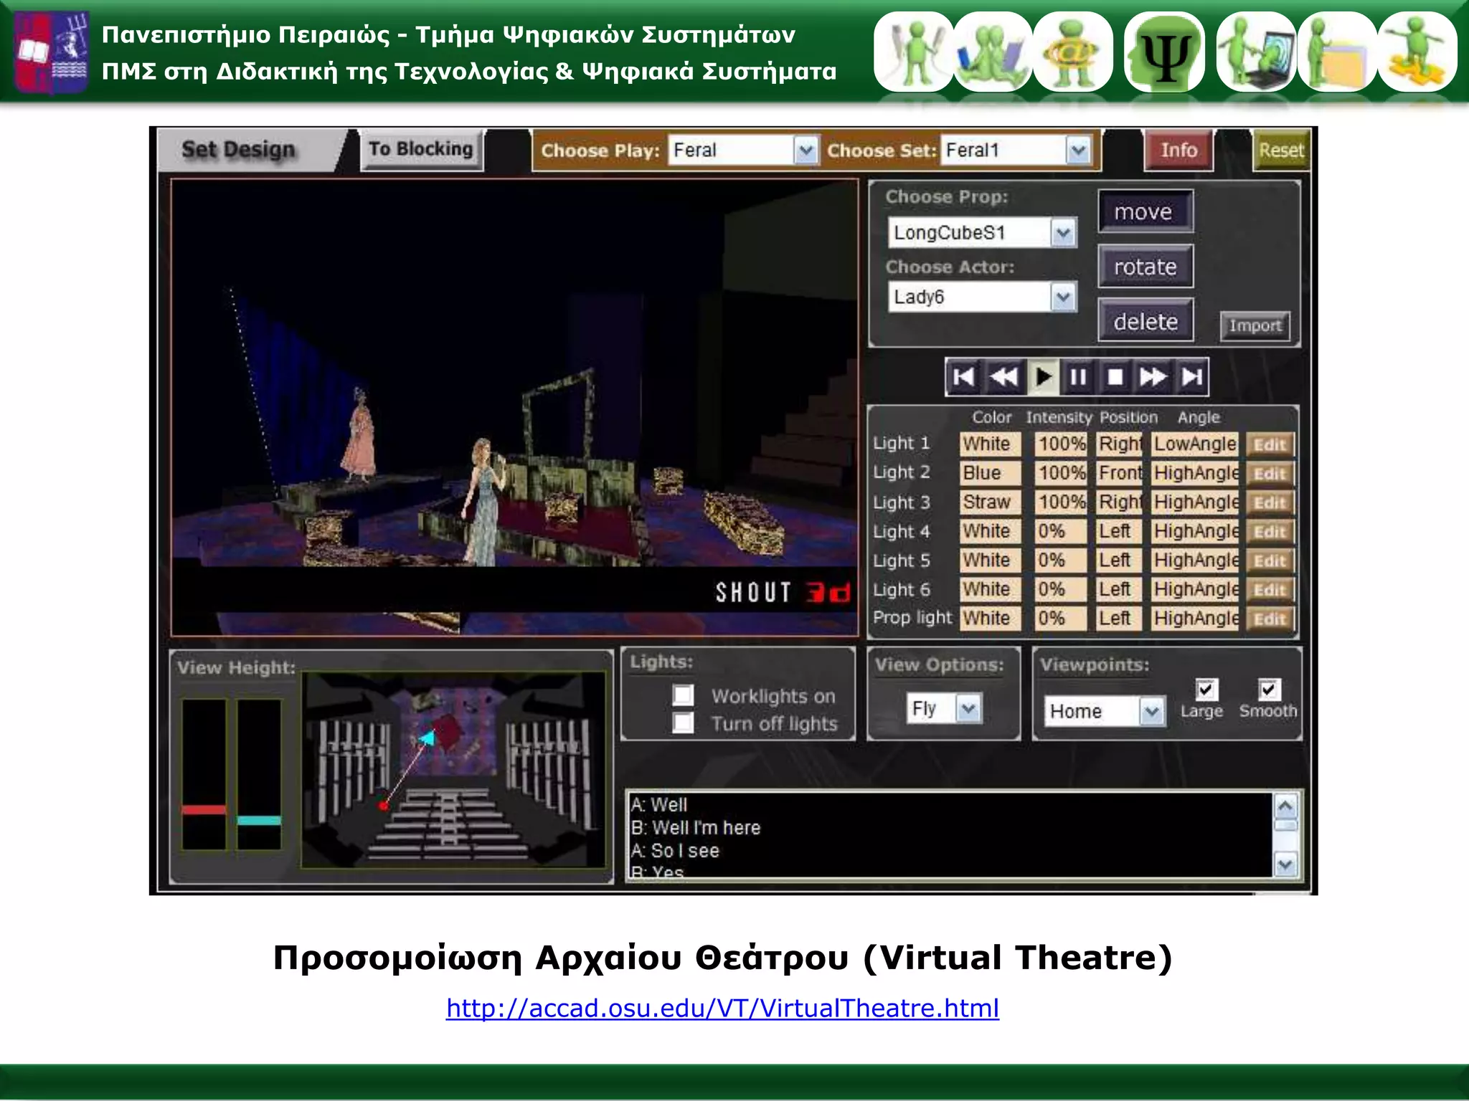Image resolution: width=1469 pixels, height=1101 pixels.
Task: Click the Rewind playback button
Action: (x=1003, y=377)
